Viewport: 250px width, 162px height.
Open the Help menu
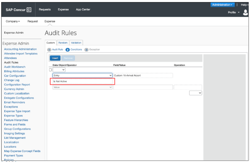click(x=244, y=5)
